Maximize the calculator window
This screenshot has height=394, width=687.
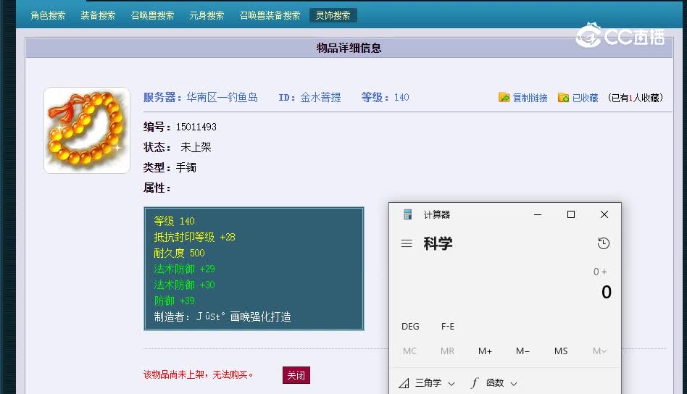point(571,214)
